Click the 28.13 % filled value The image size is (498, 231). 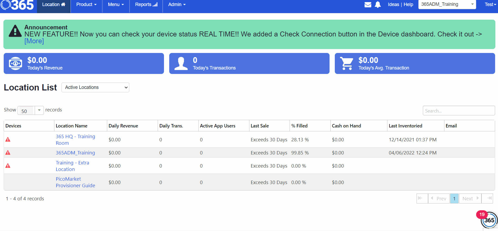coord(300,140)
